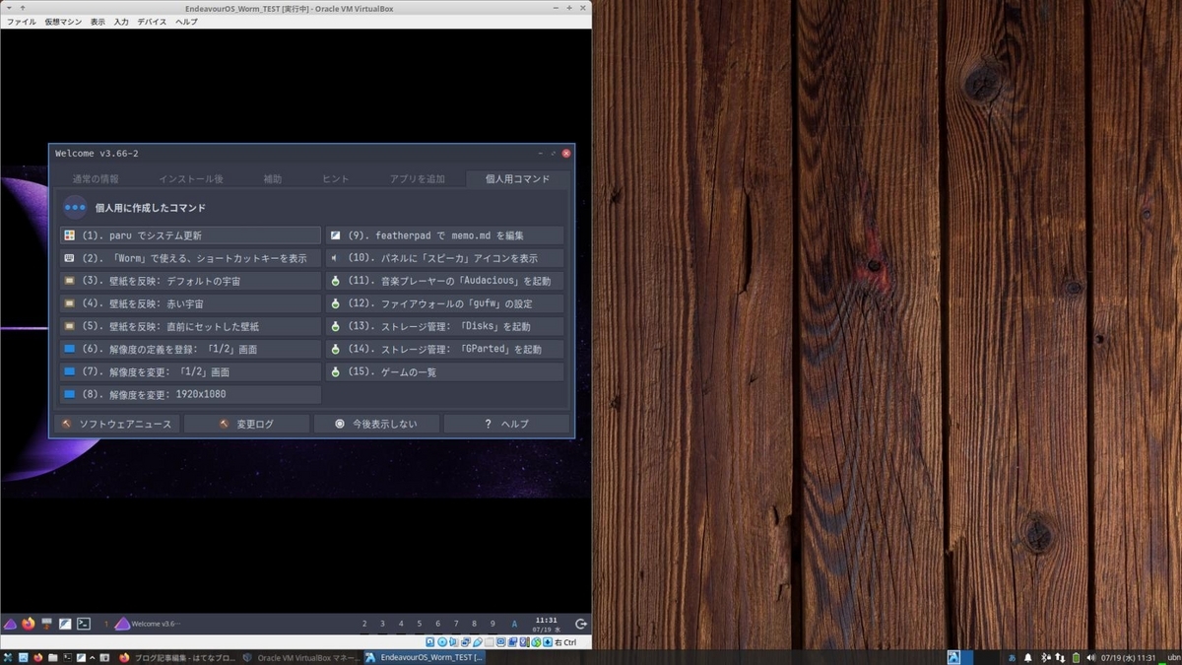Open Firefox in the EndeavourOS guest panel
Screen dimensions: 1182x665
[x=28, y=624]
